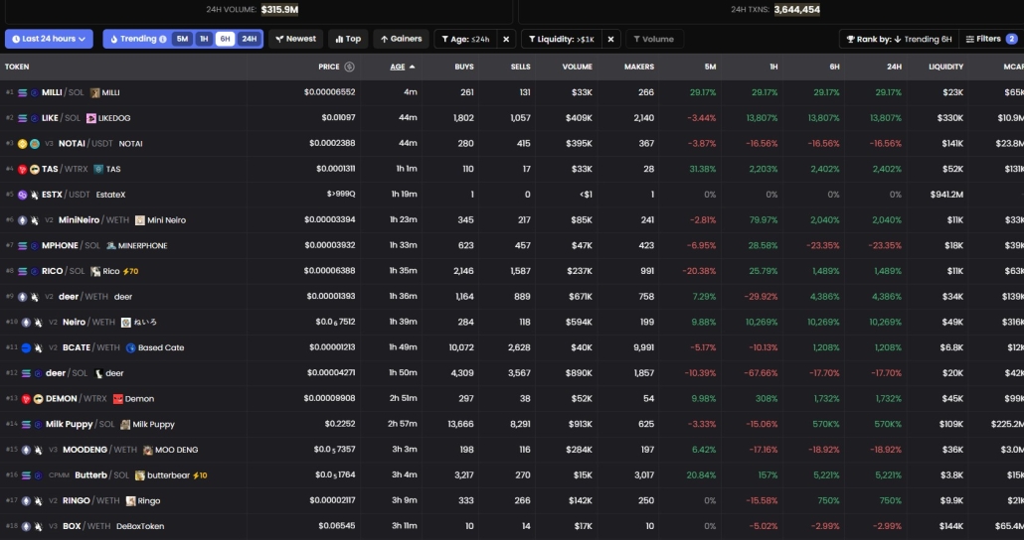1024x540 pixels.
Task: Click the MINERPHONE token icon
Action: (111, 246)
